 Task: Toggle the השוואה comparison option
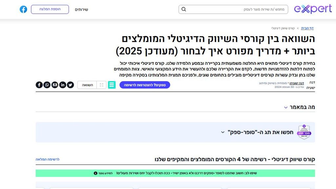pos(87,85)
